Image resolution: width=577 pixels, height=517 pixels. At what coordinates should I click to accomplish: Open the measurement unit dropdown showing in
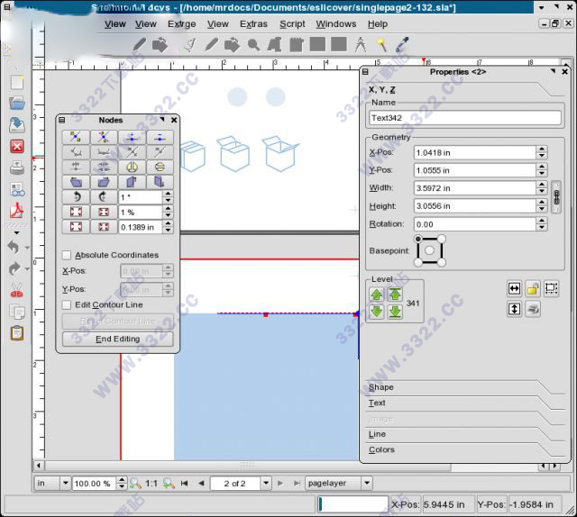click(51, 483)
